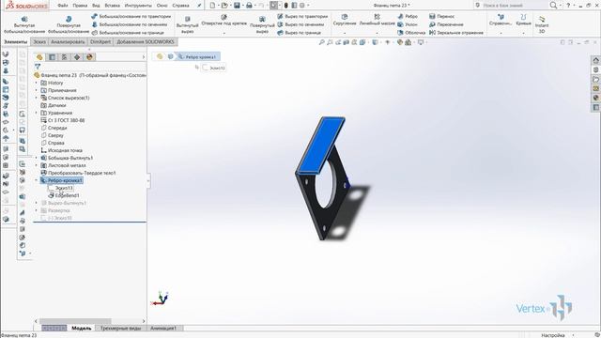Click the Повернутая бобышка/основание tool
Viewport: 601px width, 338px height.
69,24
